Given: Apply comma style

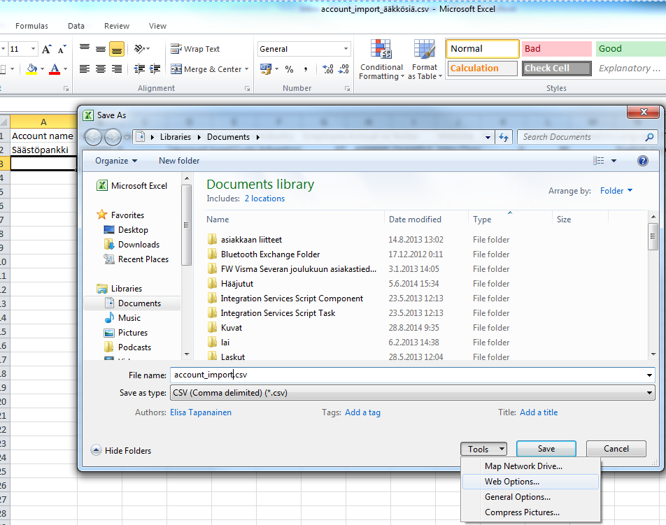Looking at the screenshot, I should point(306,69).
